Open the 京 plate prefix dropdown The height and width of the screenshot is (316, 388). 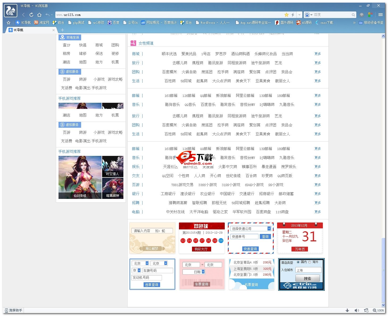tap(136, 271)
